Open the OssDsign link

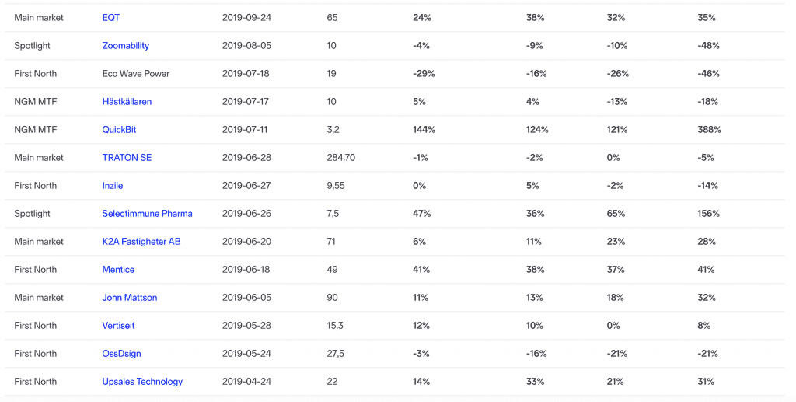121,354
